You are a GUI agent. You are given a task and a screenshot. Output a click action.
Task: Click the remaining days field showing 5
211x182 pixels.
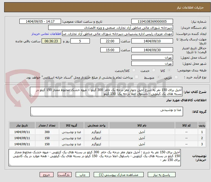(80, 41)
